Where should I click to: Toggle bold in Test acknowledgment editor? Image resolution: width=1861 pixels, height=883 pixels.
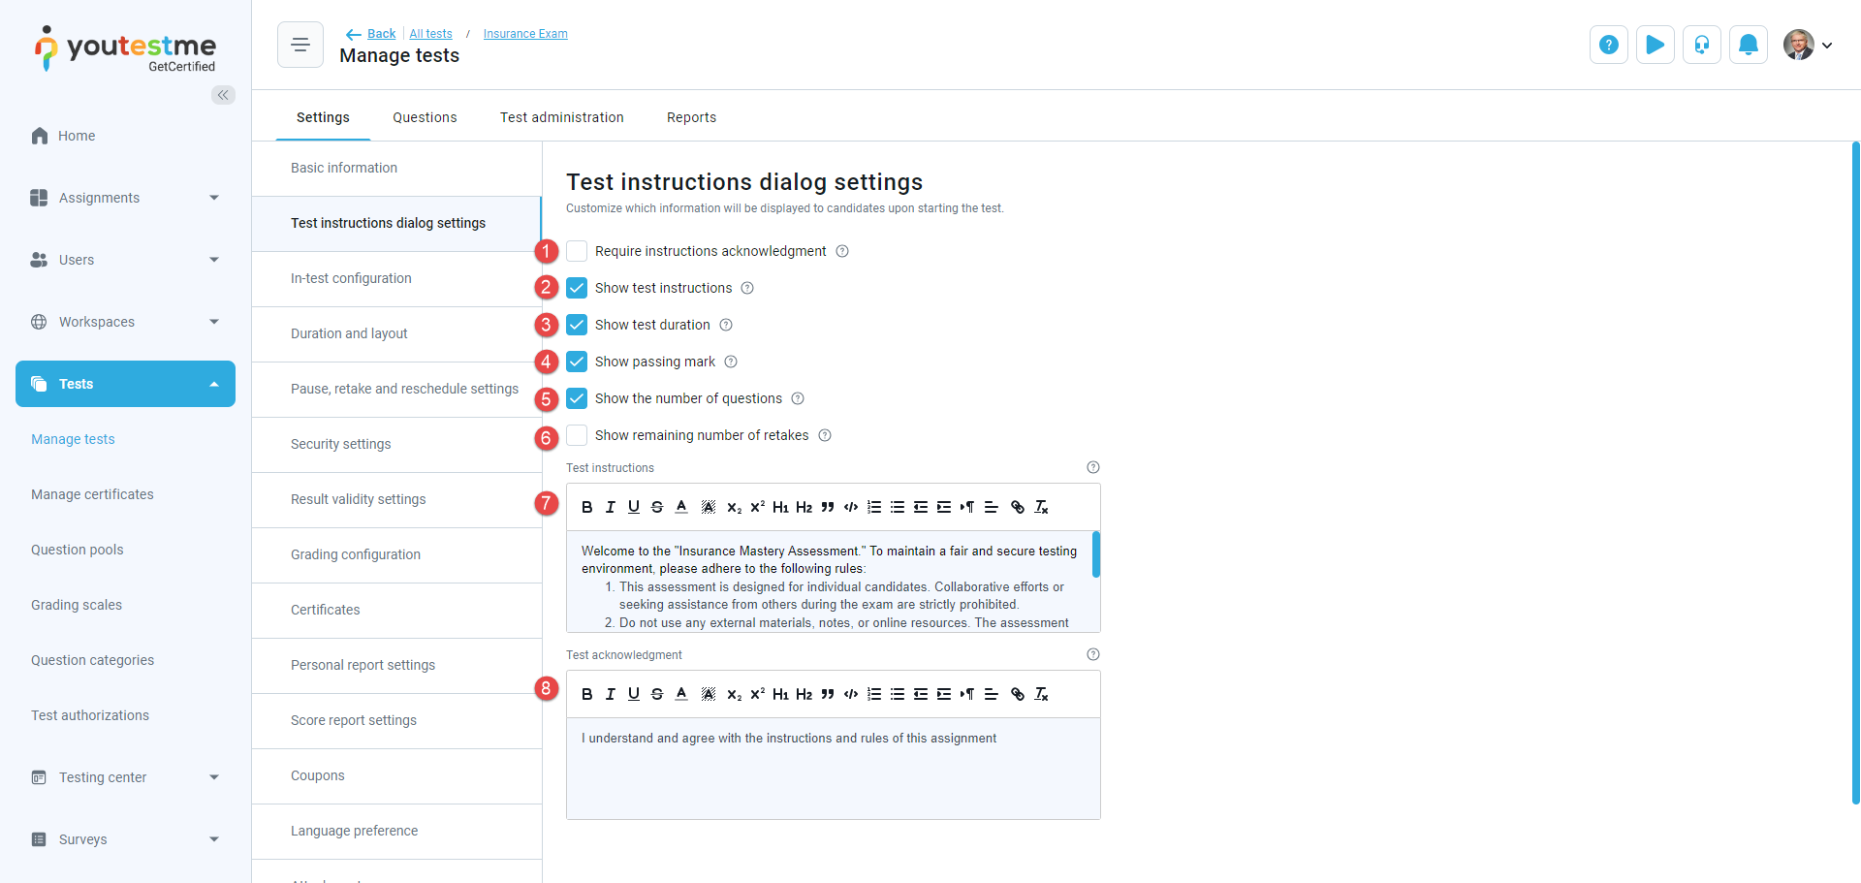[x=586, y=694]
